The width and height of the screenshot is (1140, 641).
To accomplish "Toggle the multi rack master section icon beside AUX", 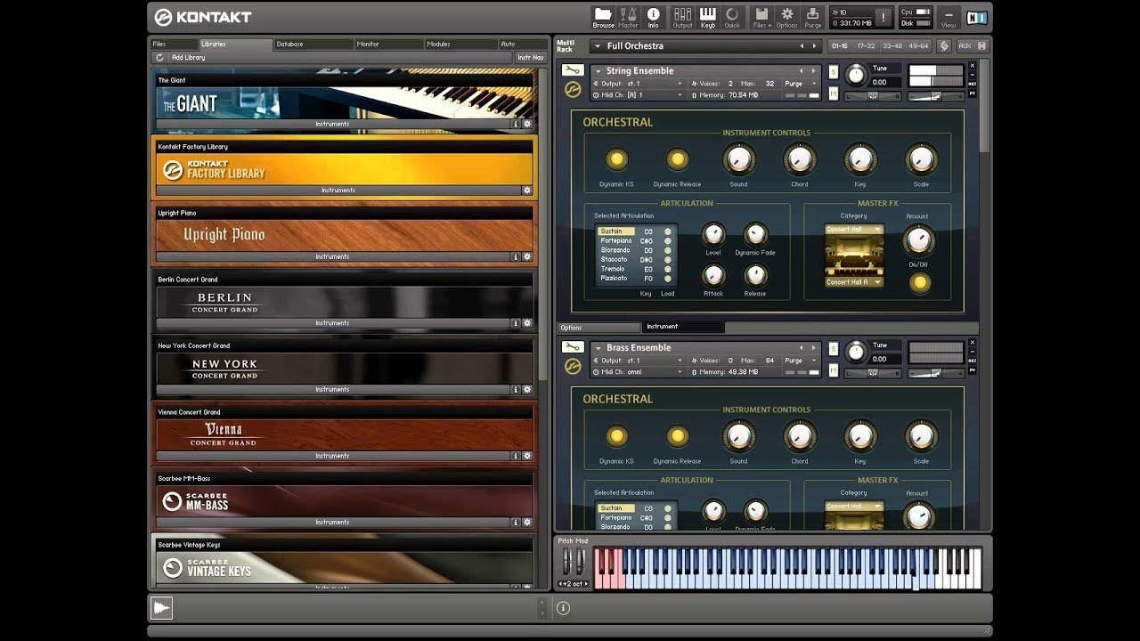I will click(x=945, y=45).
